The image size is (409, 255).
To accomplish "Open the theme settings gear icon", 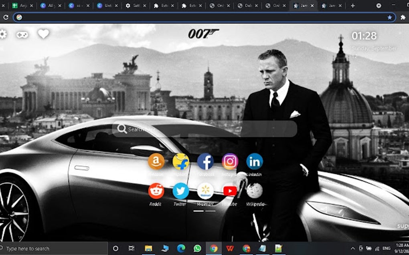I will pyautogui.click(x=4, y=34).
